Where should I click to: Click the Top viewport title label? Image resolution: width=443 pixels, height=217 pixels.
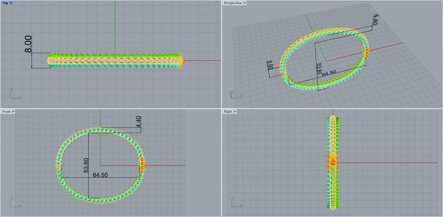click(5, 3)
